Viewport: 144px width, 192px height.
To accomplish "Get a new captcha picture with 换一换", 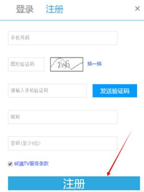I will [94, 64].
